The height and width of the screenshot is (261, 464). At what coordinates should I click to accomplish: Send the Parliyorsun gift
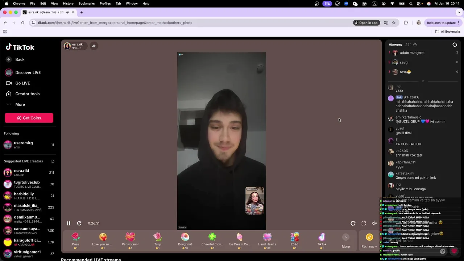pyautogui.click(x=130, y=241)
